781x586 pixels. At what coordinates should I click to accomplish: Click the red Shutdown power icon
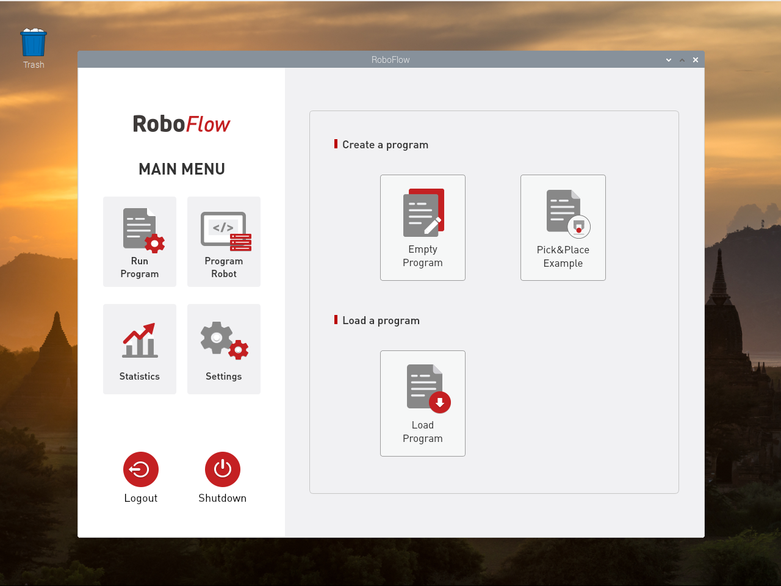coord(223,469)
